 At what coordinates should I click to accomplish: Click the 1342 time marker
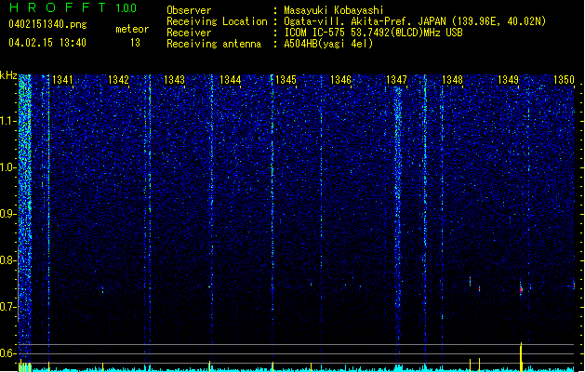(x=118, y=80)
